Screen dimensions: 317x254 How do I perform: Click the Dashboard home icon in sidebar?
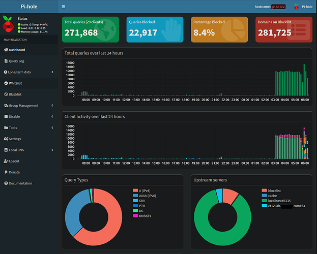(x=6, y=50)
